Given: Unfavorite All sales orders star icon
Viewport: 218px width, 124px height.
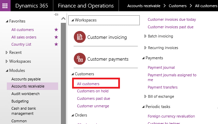Looking at the screenshot, I should click(56, 37).
